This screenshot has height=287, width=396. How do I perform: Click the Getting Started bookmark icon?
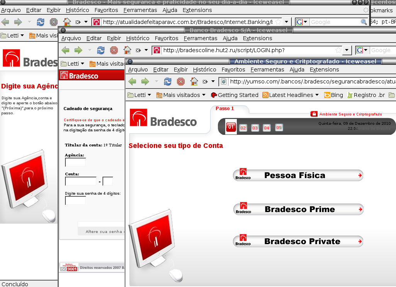pyautogui.click(x=214, y=95)
